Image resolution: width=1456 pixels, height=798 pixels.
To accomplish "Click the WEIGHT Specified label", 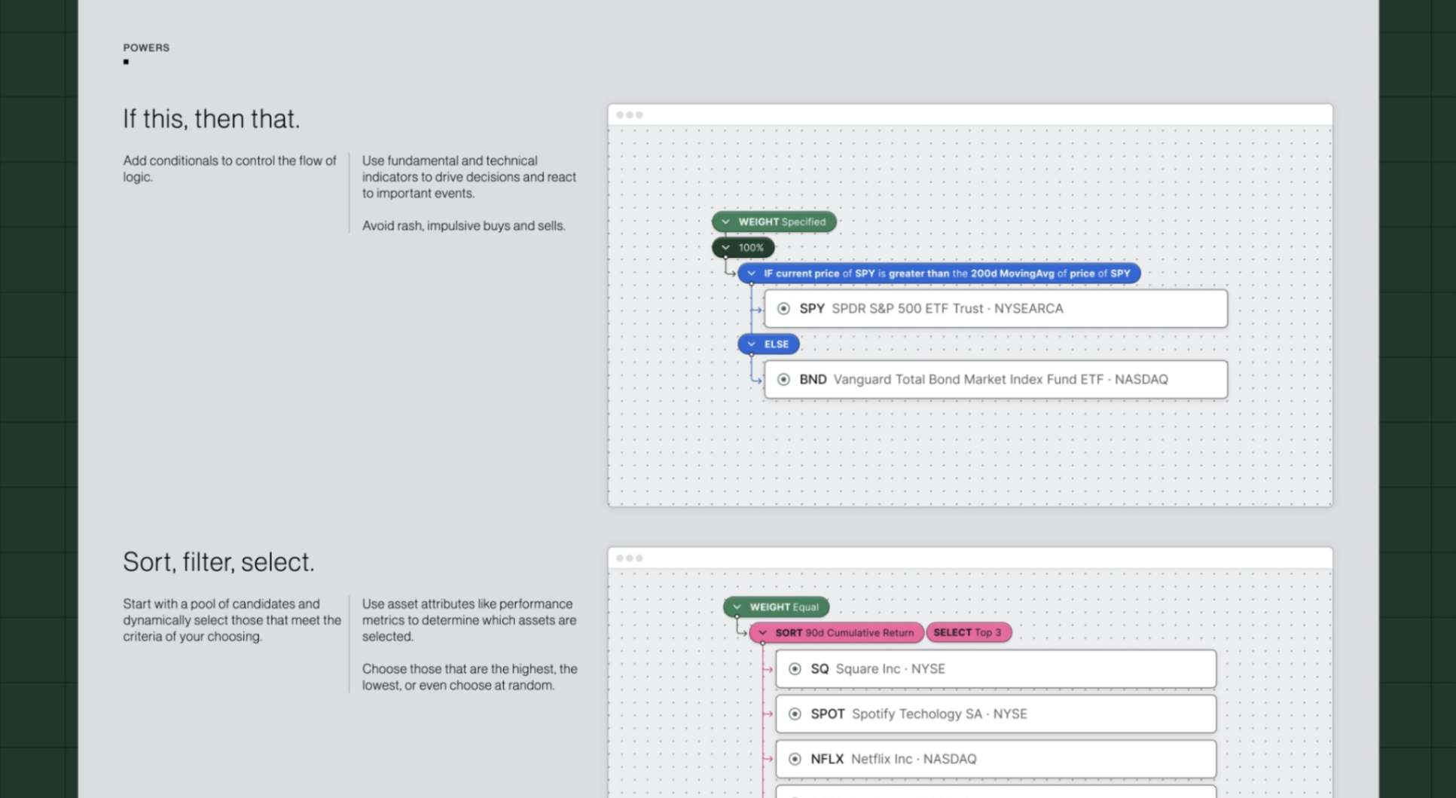I will coord(782,222).
